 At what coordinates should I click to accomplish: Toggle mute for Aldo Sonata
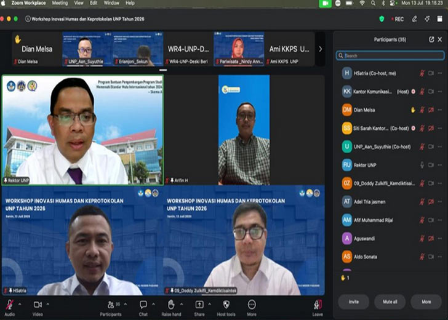click(422, 257)
